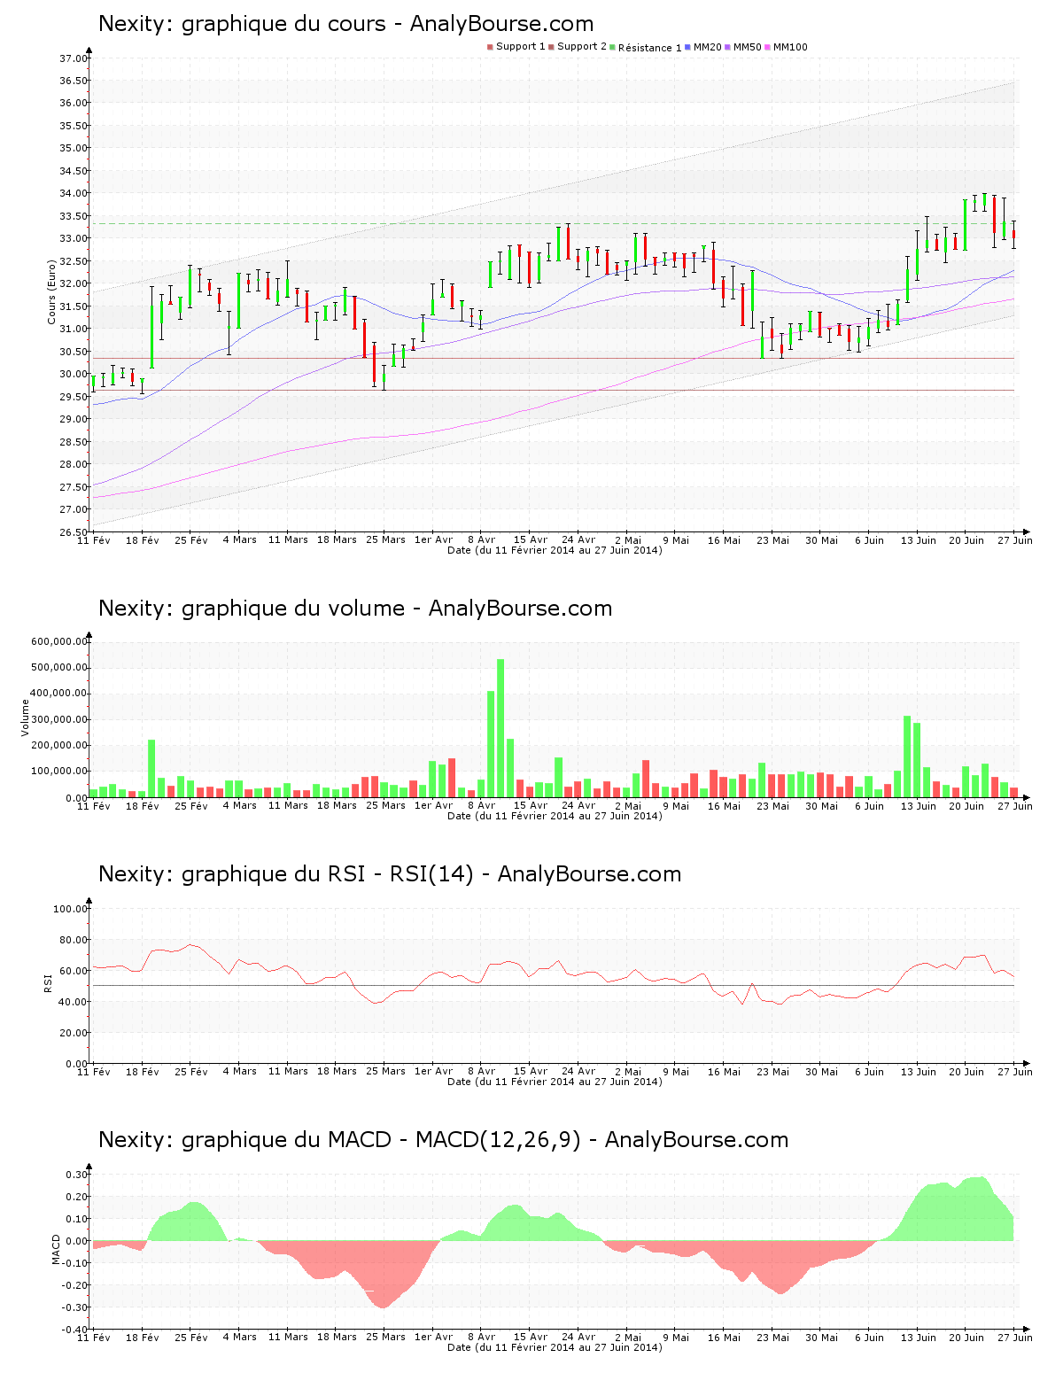Click the -0.40 value on MACD axis
The width and height of the screenshot is (1063, 1373).
[x=74, y=1330]
